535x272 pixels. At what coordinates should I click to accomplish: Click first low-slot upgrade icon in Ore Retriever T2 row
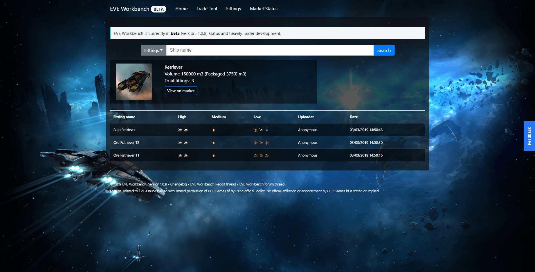pyautogui.click(x=256, y=143)
